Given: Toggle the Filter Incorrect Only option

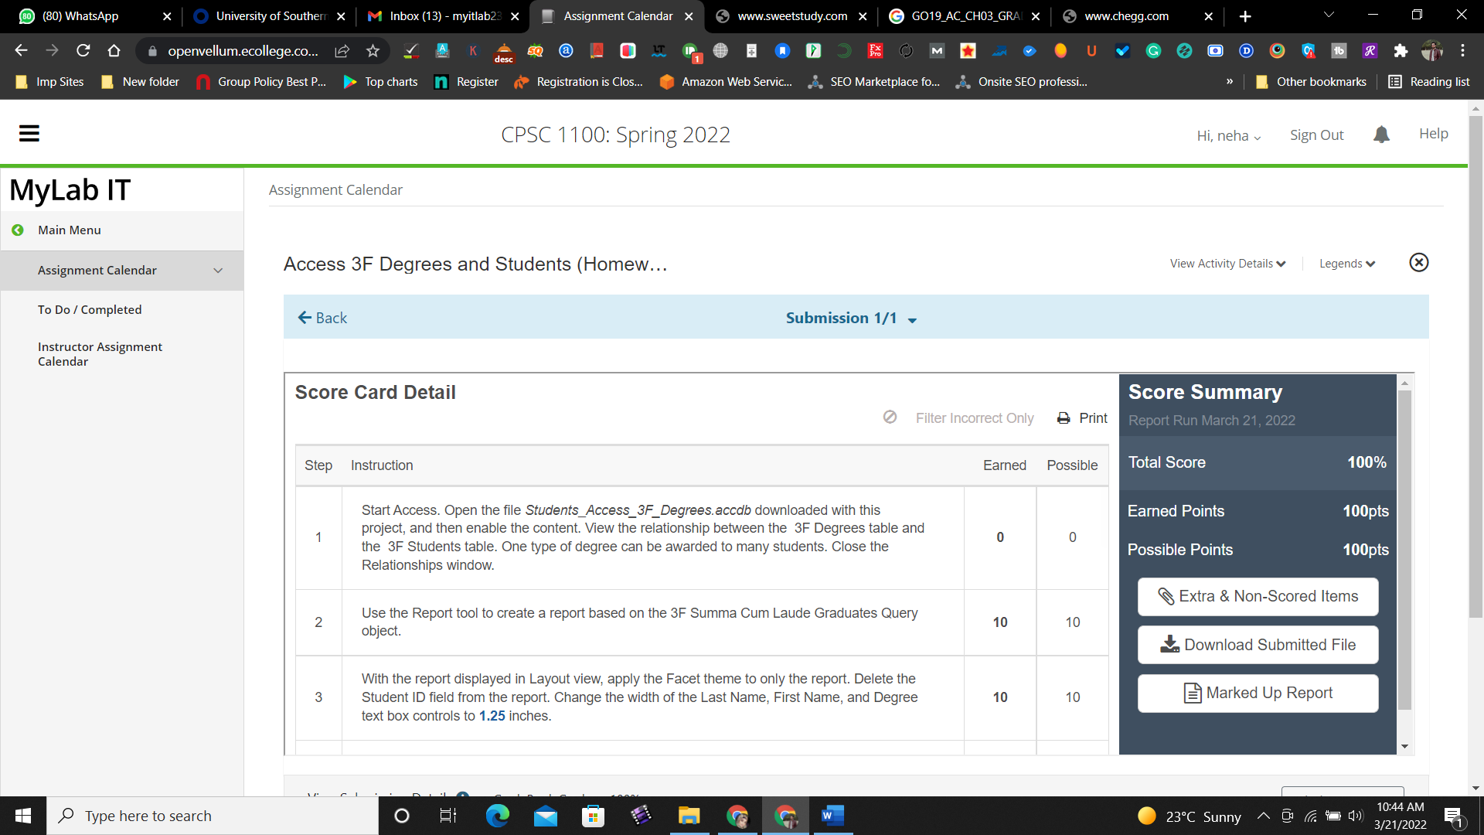Looking at the screenshot, I should click(x=958, y=418).
